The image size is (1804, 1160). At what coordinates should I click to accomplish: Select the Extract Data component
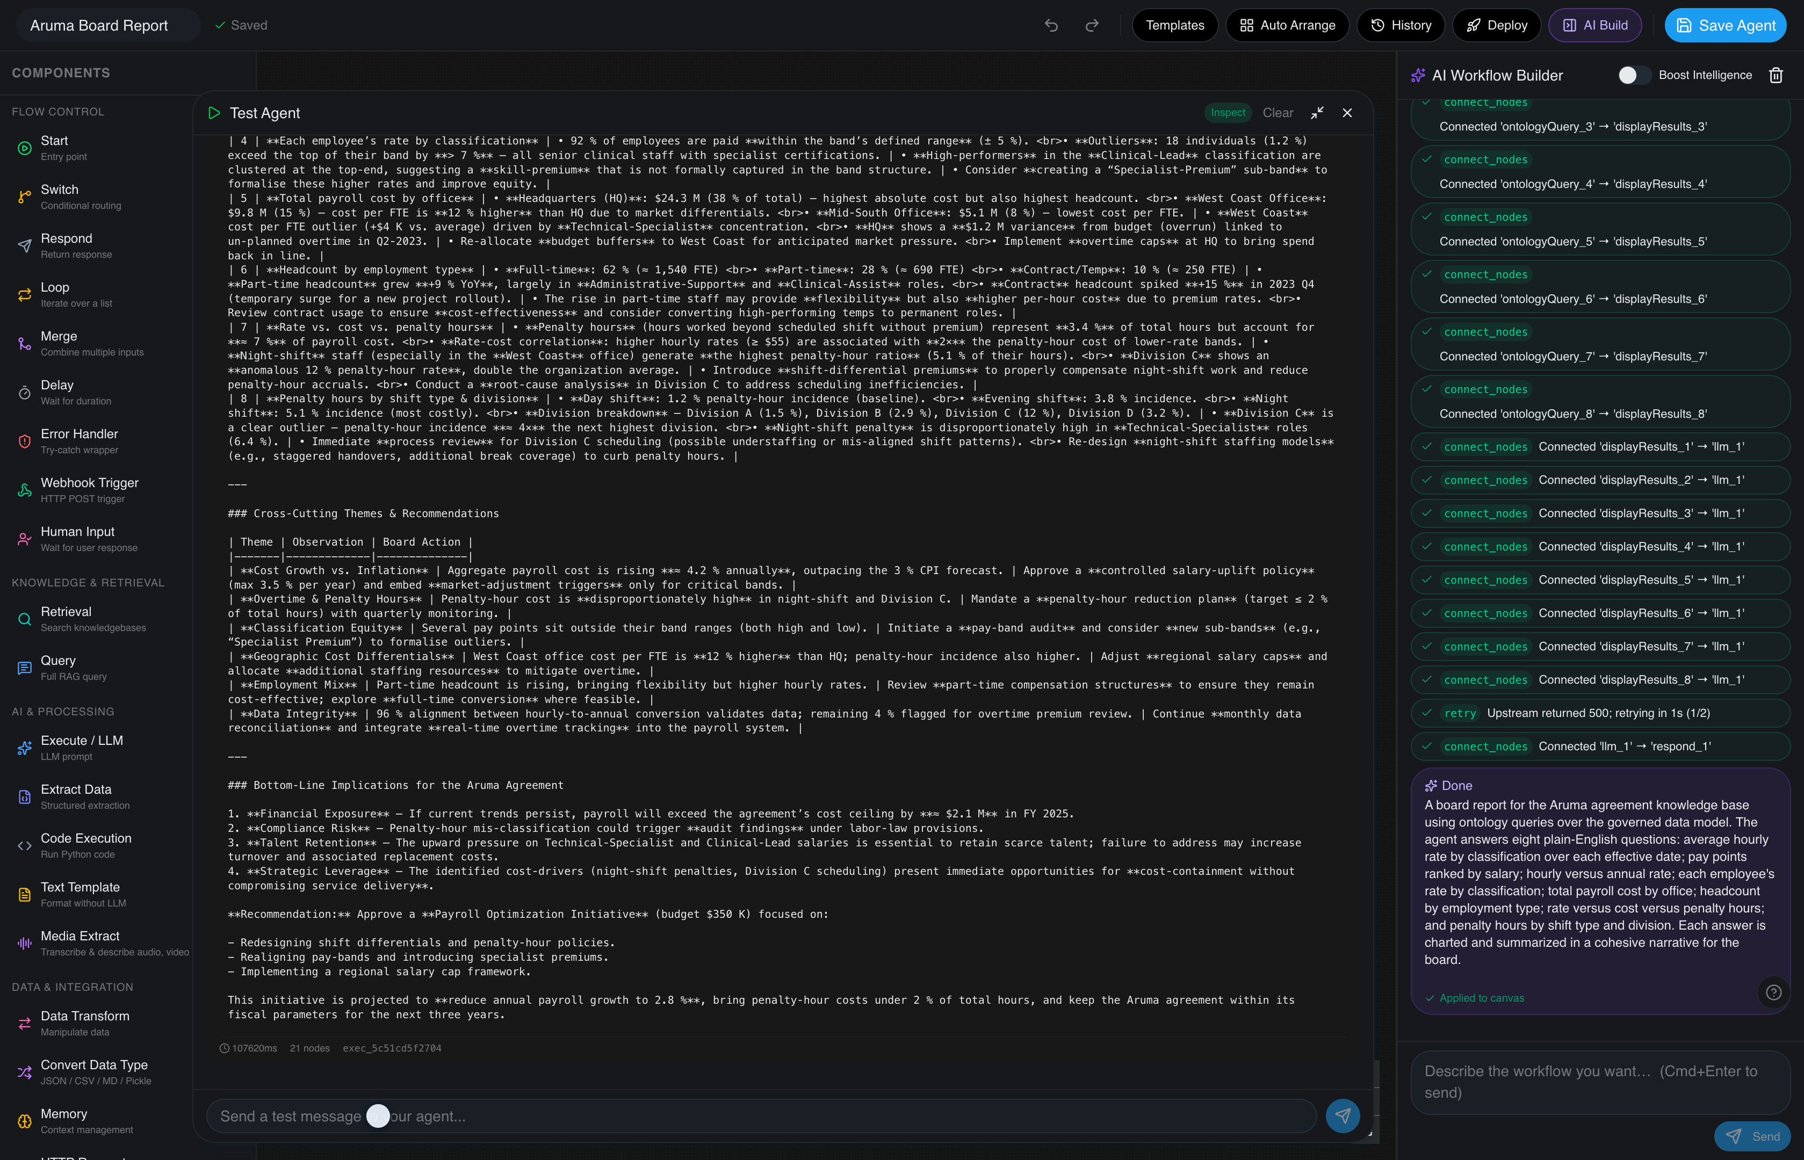97,798
